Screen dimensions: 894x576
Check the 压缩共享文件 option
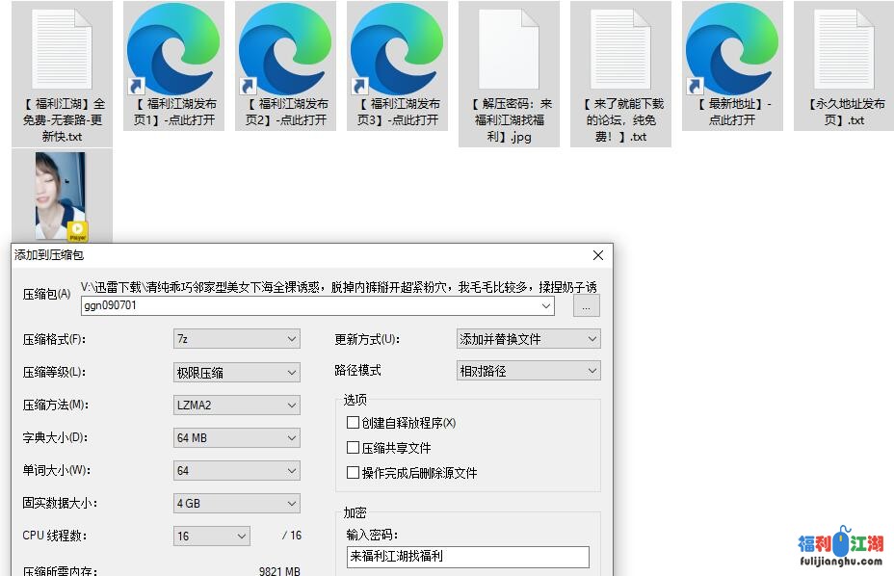pos(354,447)
